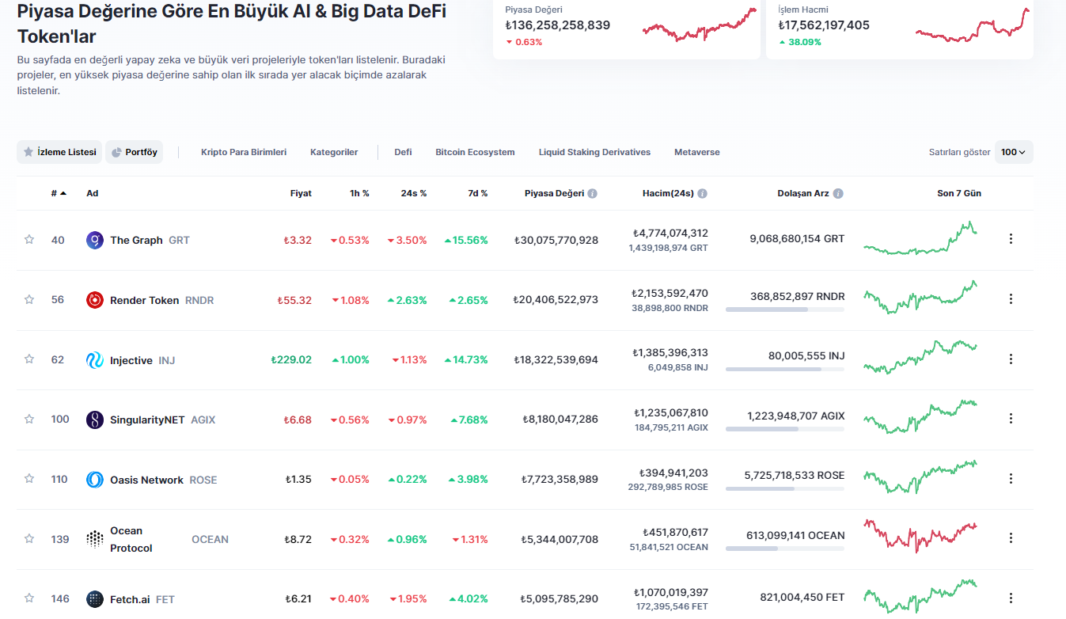The height and width of the screenshot is (619, 1066).
Task: Click info icon beside Piyasa Değeri header
Action: tap(593, 193)
